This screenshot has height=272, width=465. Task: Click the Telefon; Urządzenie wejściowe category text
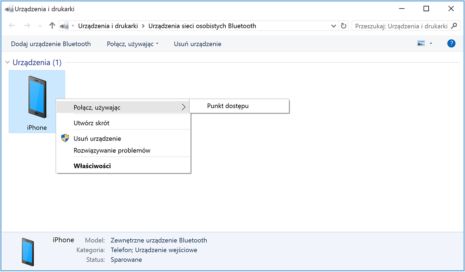coord(154,250)
